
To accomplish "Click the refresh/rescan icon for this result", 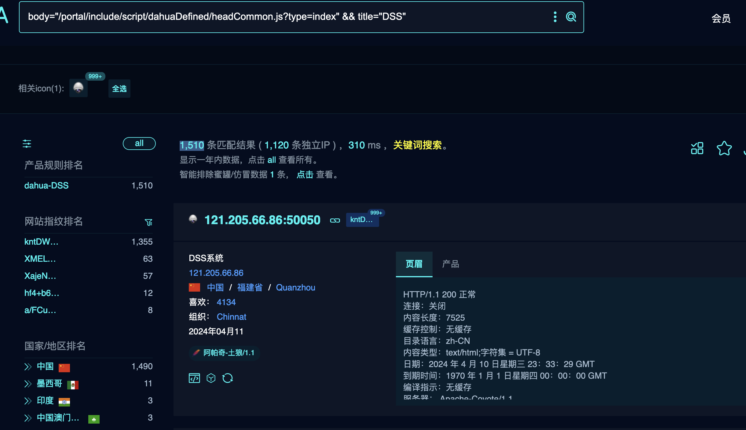I will (228, 378).
